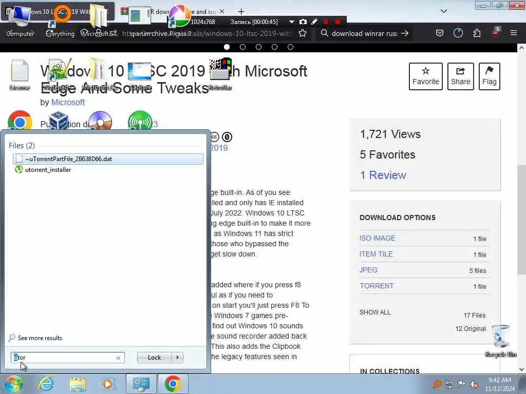Expand the shutdown options arrow next to Lock
Image resolution: width=526 pixels, height=394 pixels.
click(x=177, y=358)
